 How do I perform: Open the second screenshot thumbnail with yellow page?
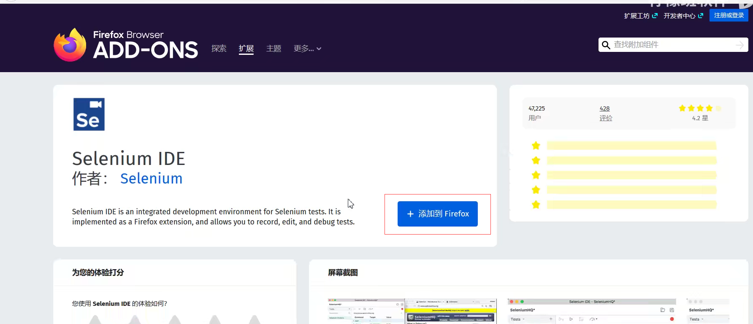coord(450,311)
